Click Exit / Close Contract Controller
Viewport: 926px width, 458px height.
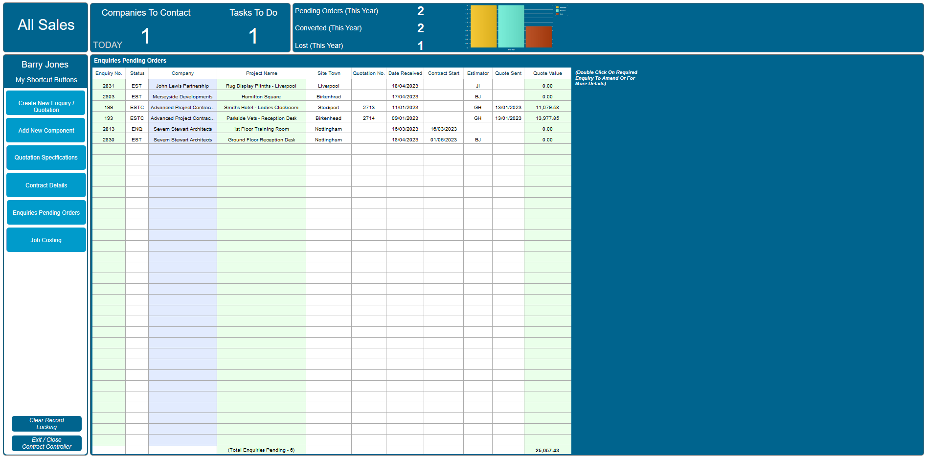click(46, 443)
